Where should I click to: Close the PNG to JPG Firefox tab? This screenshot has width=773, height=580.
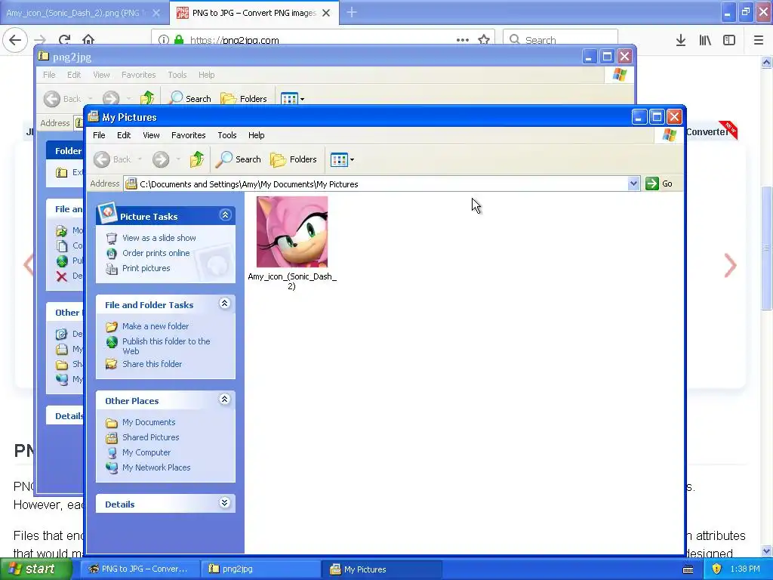coord(326,13)
